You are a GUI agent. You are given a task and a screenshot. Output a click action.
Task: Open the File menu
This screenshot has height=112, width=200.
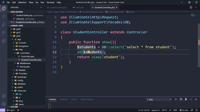(x=8, y=2)
